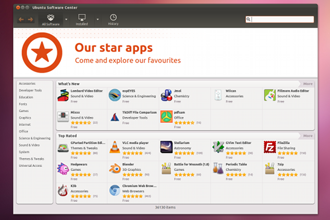Select the Universal Access category
This screenshot has width=330, height=220.
(30, 166)
